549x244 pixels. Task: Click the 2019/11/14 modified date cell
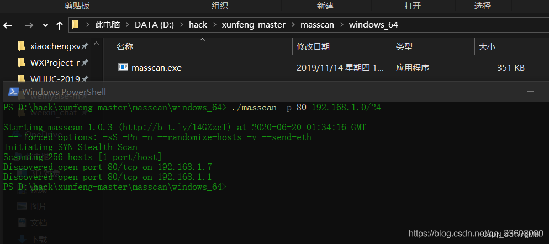(x=340, y=67)
